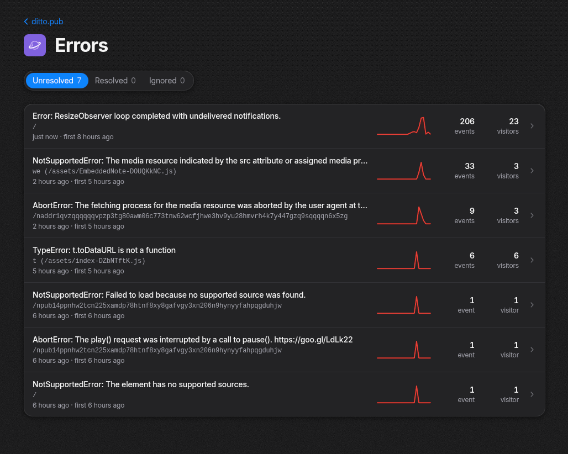The image size is (568, 454).
Task: Open 'TypeError: t.toDataURL is not a function'
Action: [104, 250]
